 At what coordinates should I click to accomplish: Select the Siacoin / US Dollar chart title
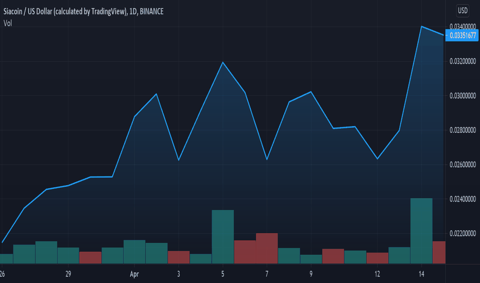point(83,12)
